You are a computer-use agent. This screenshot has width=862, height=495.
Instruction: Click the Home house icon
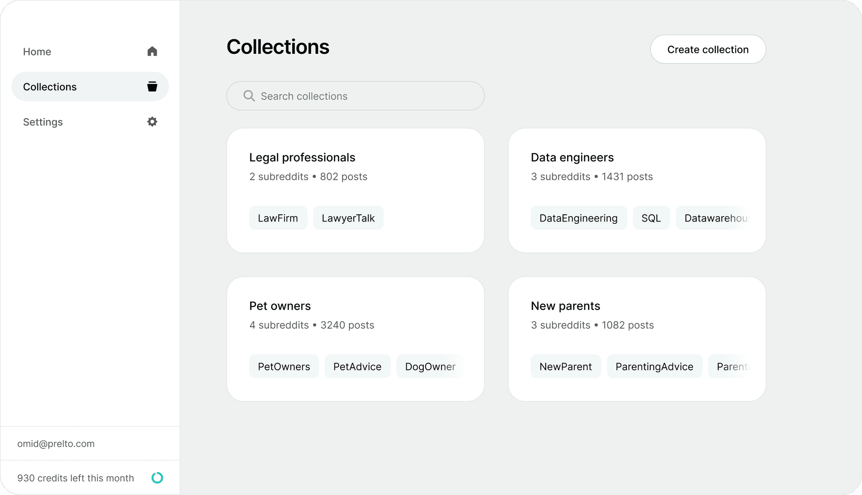coord(152,52)
